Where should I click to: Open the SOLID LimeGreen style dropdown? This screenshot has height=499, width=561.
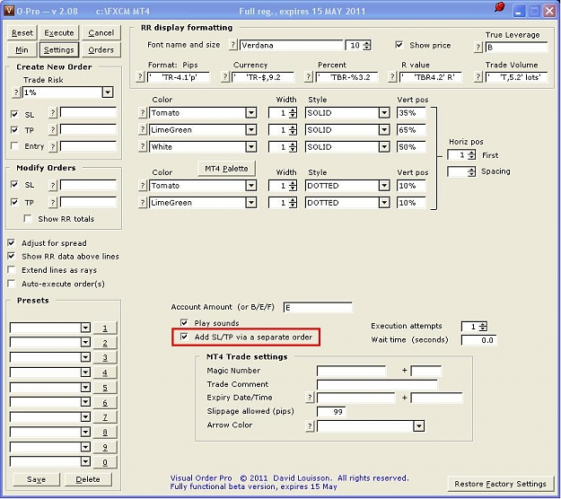[384, 130]
